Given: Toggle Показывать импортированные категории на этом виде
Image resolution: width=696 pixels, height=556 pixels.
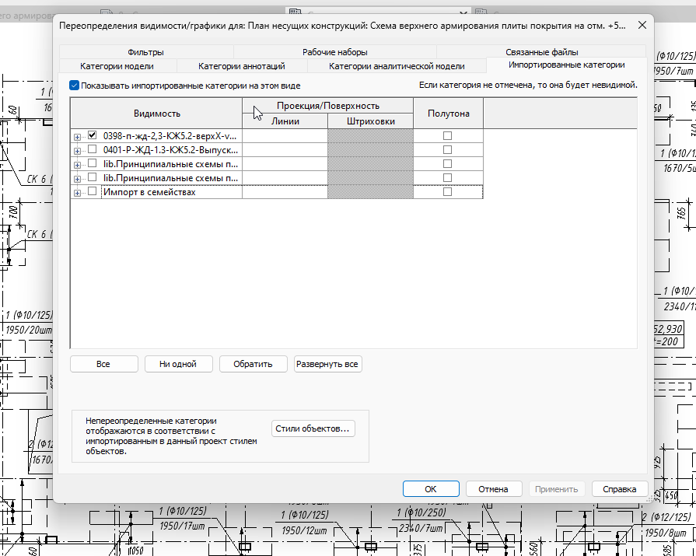Looking at the screenshot, I should pos(74,86).
